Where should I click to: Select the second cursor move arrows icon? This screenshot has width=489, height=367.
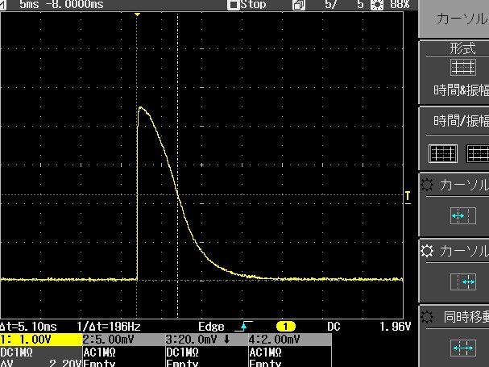462,282
